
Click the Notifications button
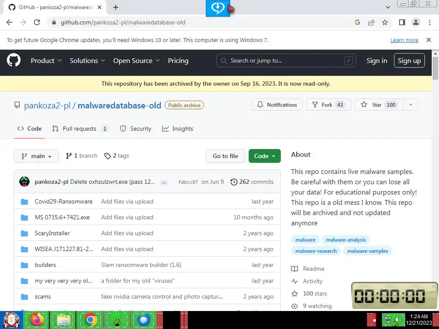coord(277,105)
